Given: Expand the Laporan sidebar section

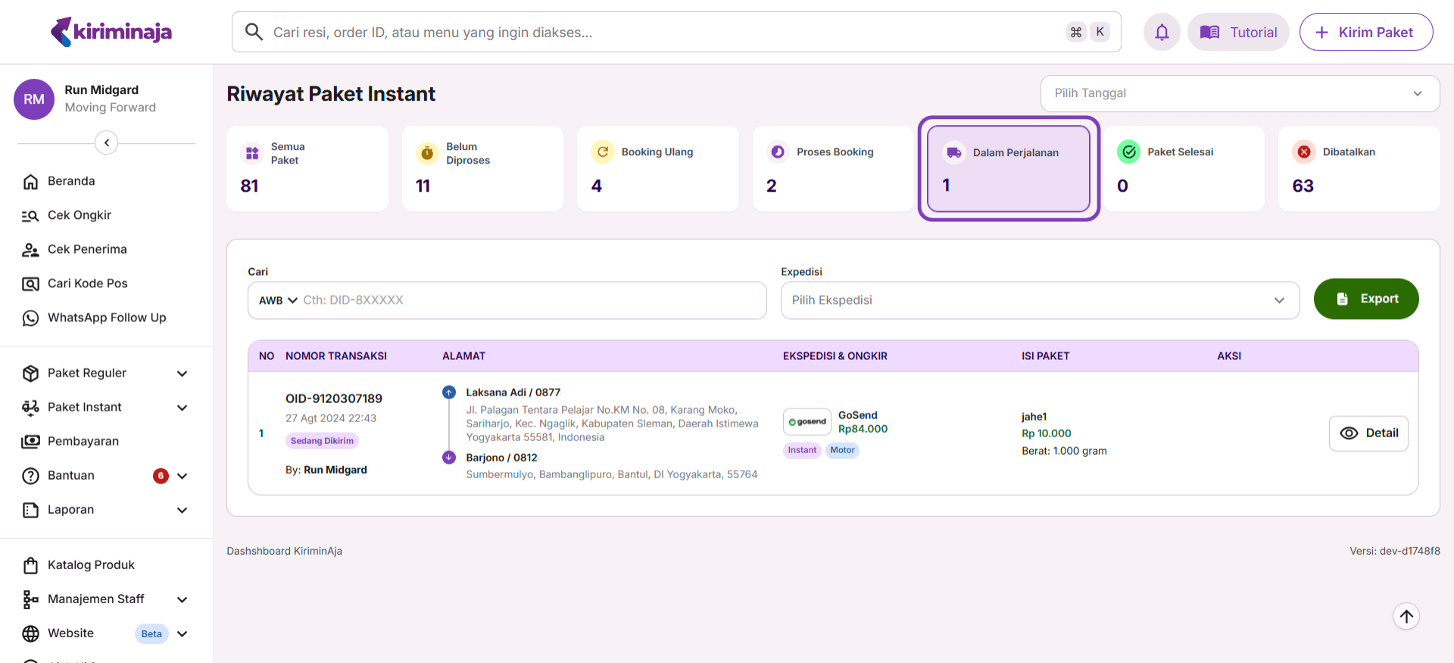Looking at the screenshot, I should pyautogui.click(x=182, y=510).
